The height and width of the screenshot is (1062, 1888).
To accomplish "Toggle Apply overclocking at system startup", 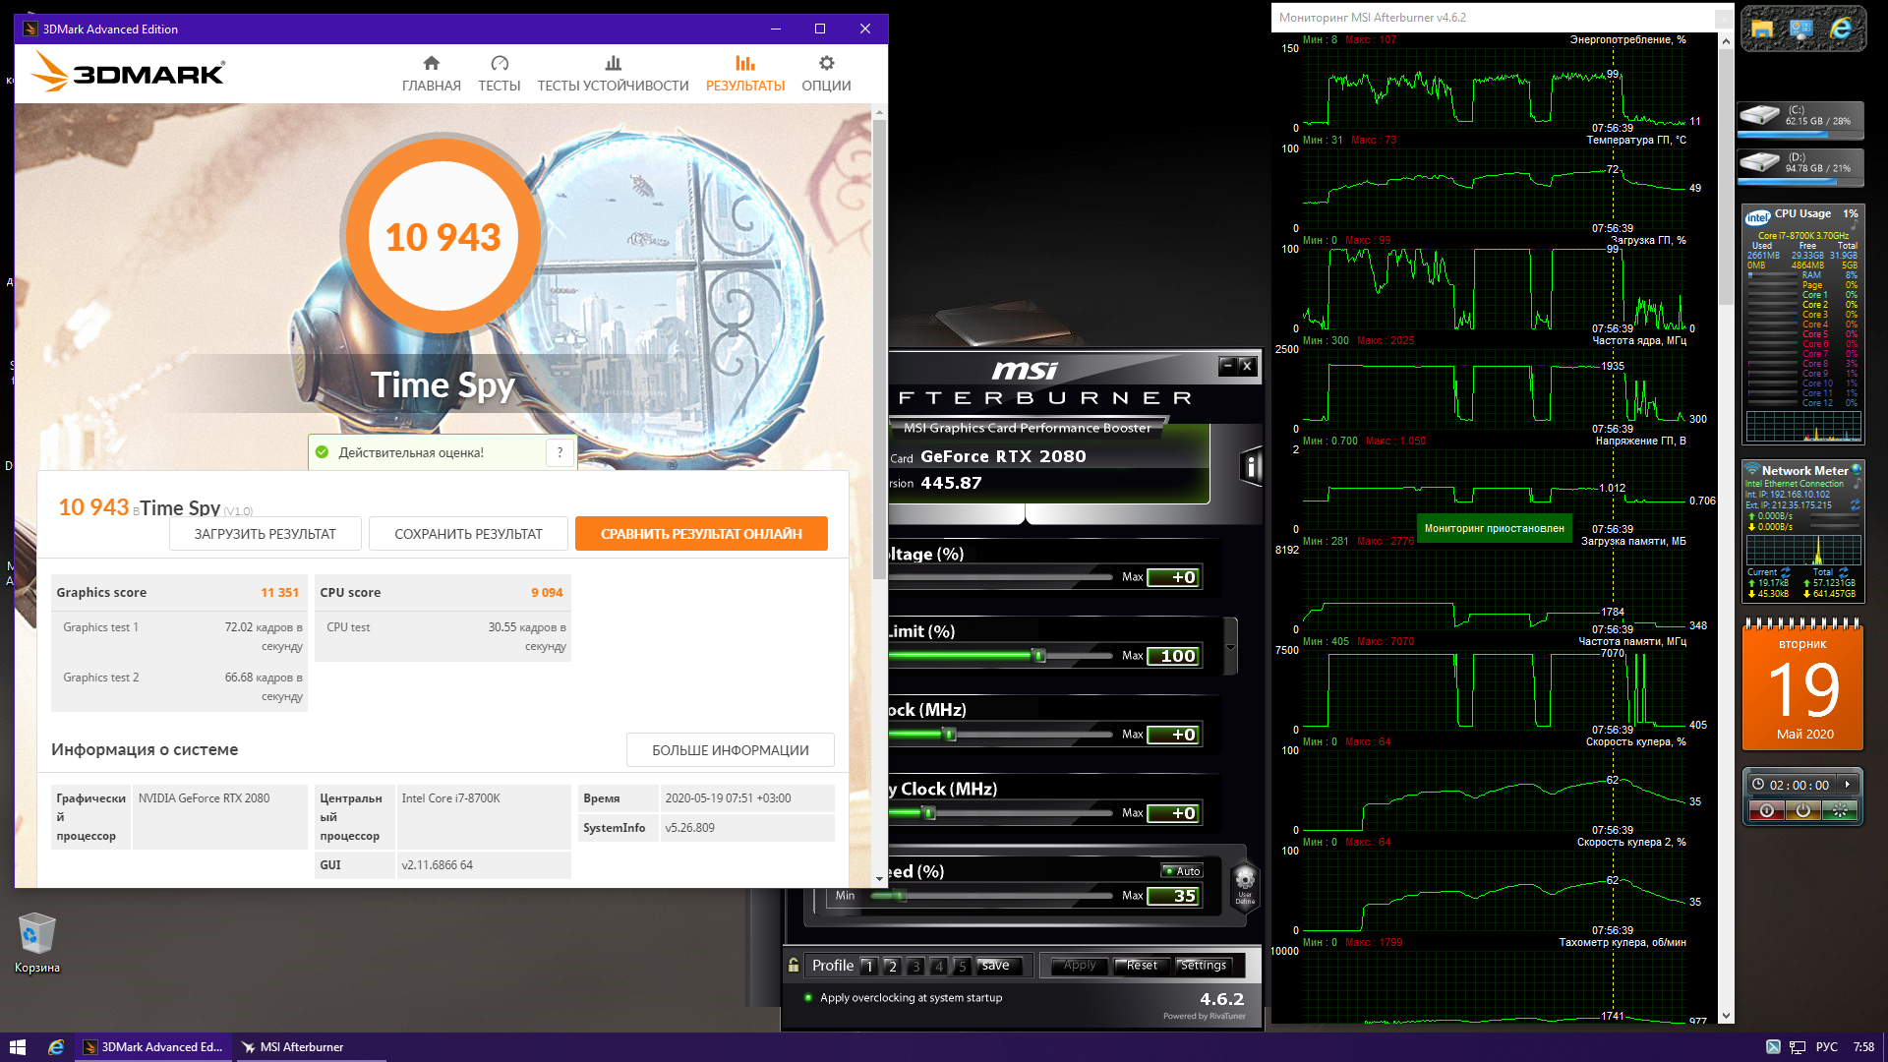I will point(808,997).
